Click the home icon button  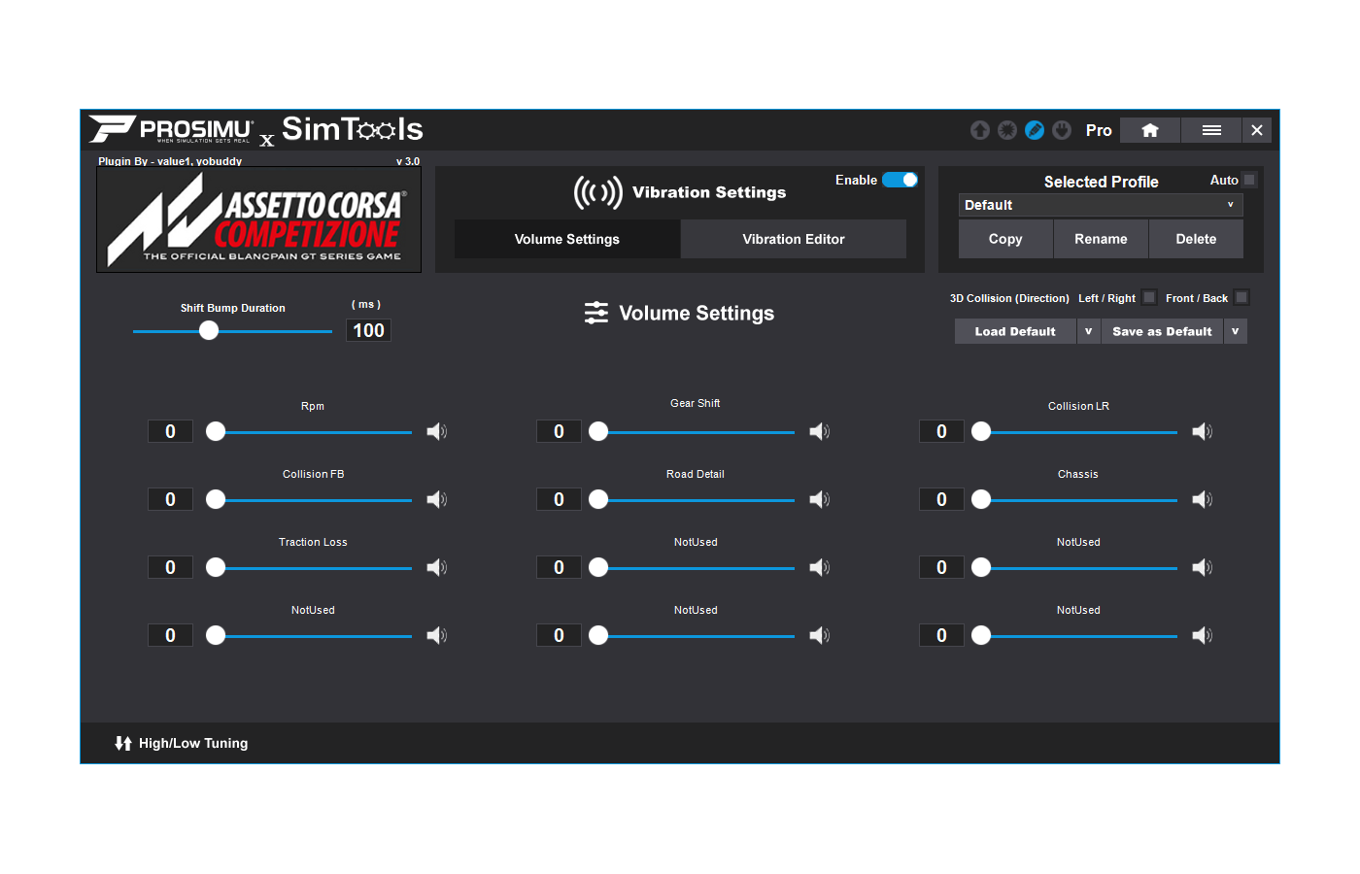pyautogui.click(x=1149, y=130)
